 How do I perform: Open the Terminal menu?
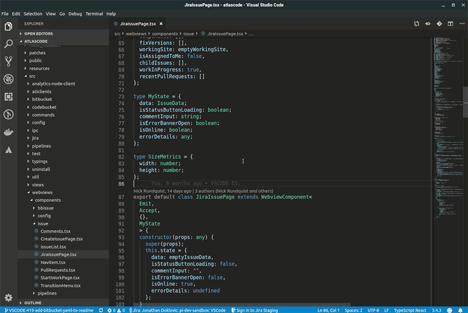tap(94, 13)
